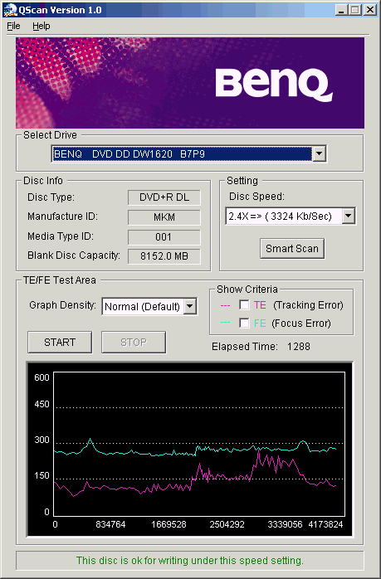Click the Disc Type DVD+R DL field
Viewport: 381px width, 579px height.
164,197
